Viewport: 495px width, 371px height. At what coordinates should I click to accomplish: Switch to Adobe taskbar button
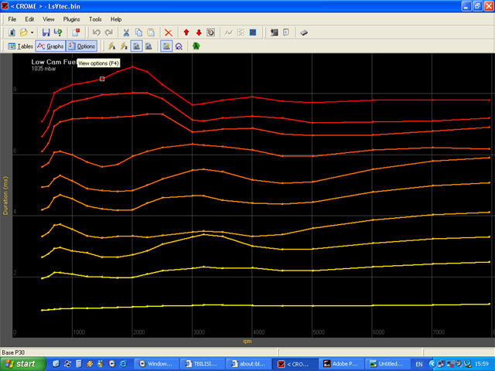342,363
